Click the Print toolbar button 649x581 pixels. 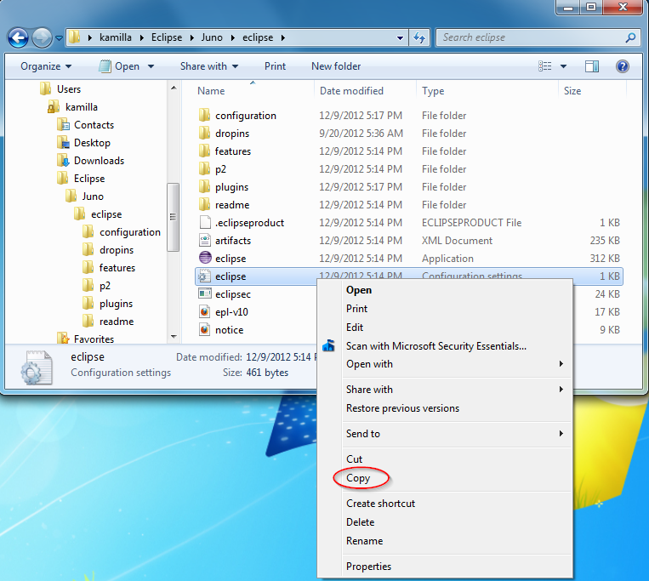click(x=275, y=66)
